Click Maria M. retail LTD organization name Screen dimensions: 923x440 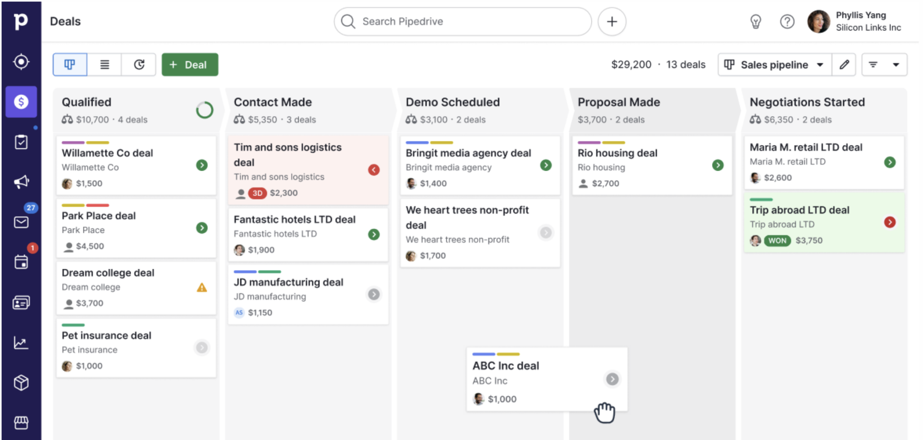point(787,162)
